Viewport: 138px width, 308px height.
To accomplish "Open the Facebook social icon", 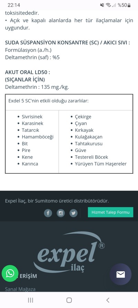I will (48, 213).
